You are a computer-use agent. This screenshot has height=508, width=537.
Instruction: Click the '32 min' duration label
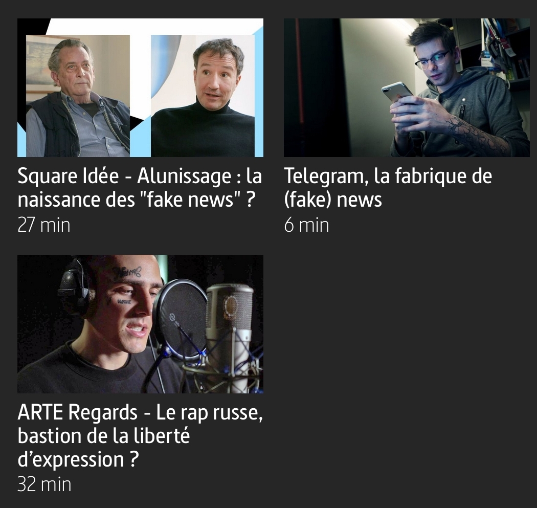point(44,484)
